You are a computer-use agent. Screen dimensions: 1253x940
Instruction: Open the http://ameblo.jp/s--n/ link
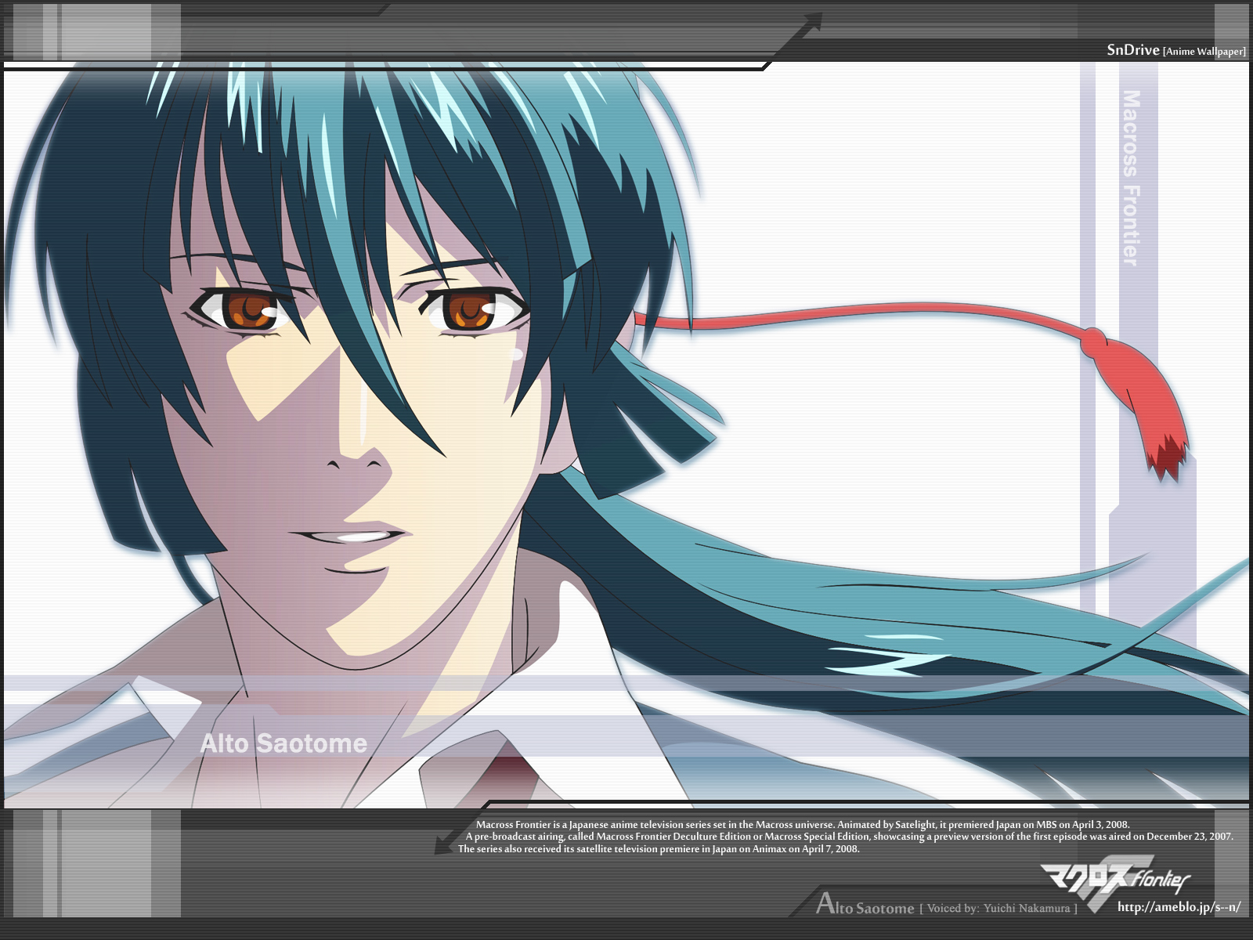click(x=1179, y=907)
